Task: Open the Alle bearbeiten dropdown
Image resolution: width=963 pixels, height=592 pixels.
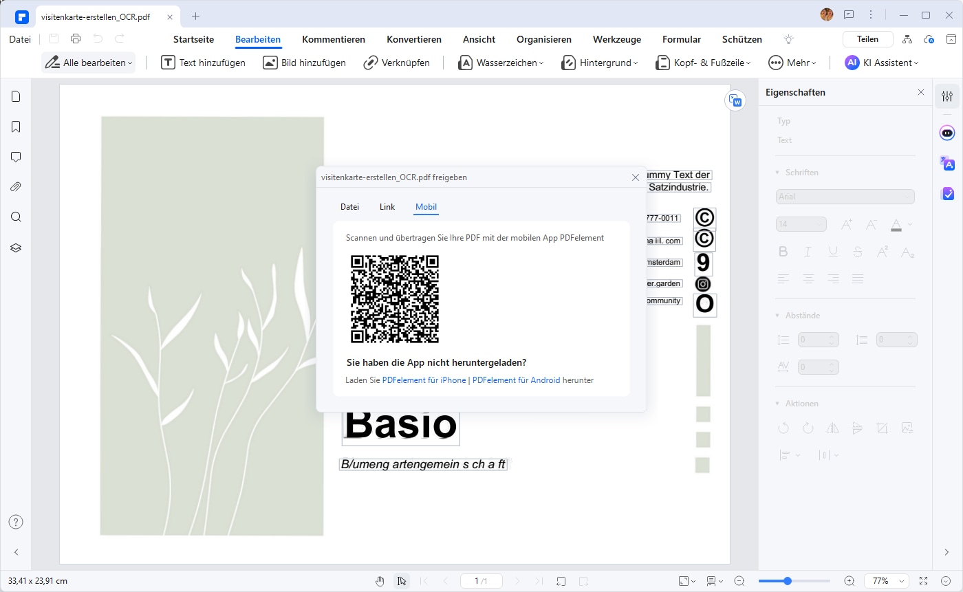Action: coord(88,63)
